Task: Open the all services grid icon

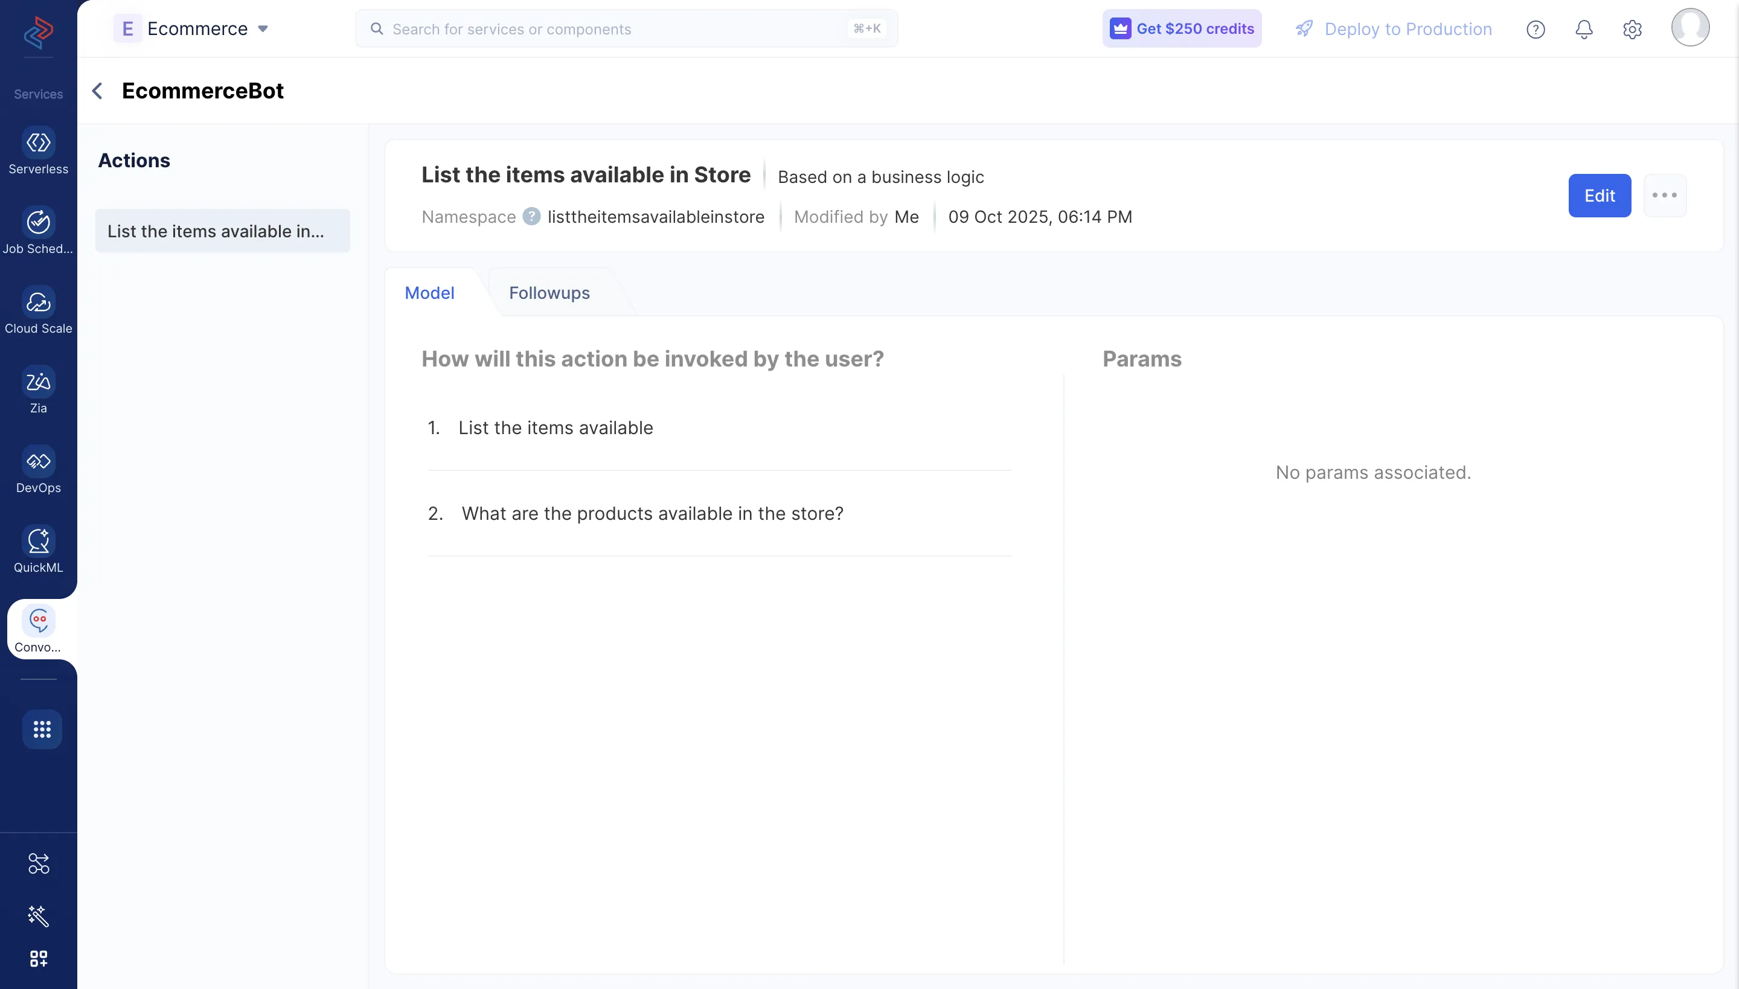Action: tap(42, 729)
